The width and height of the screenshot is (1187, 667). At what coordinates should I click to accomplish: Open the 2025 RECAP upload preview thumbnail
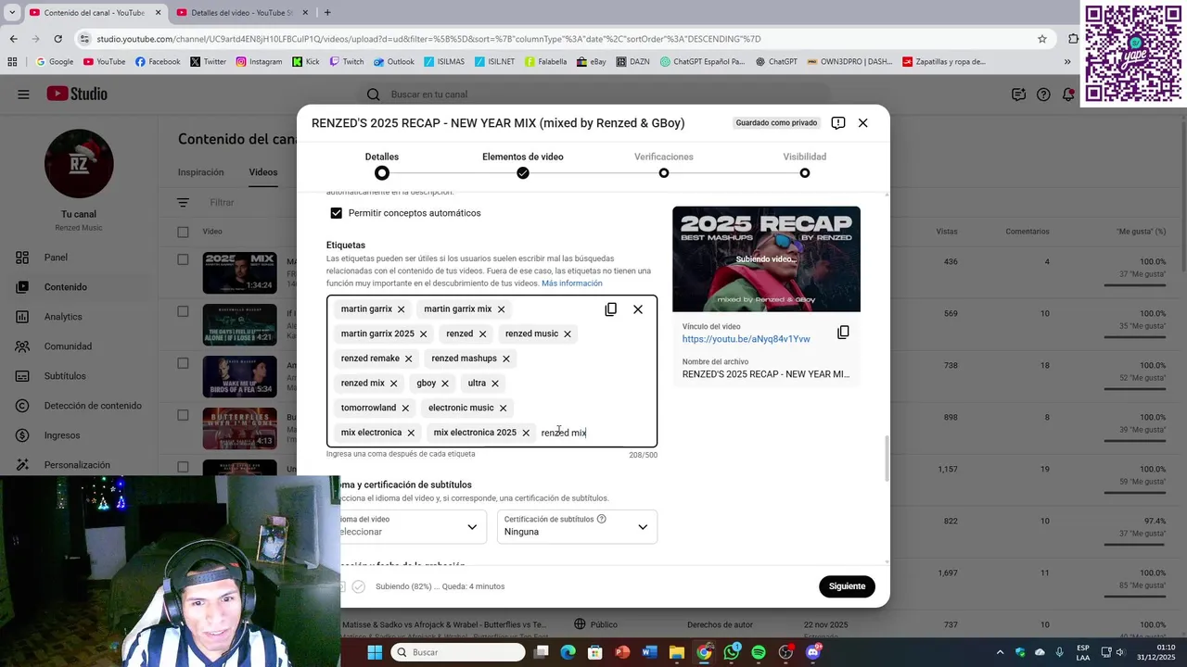(766, 259)
